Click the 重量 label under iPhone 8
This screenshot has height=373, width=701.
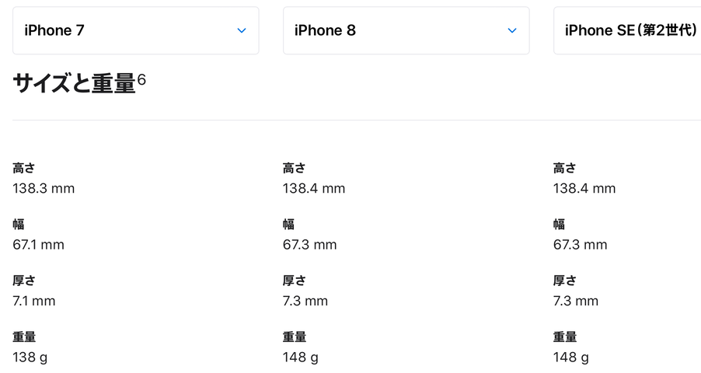point(295,336)
